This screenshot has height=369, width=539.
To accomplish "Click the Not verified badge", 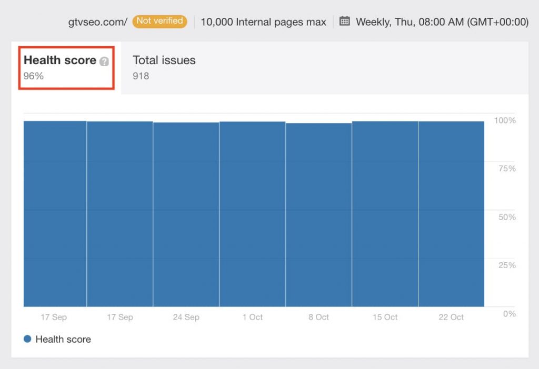I will coord(159,22).
